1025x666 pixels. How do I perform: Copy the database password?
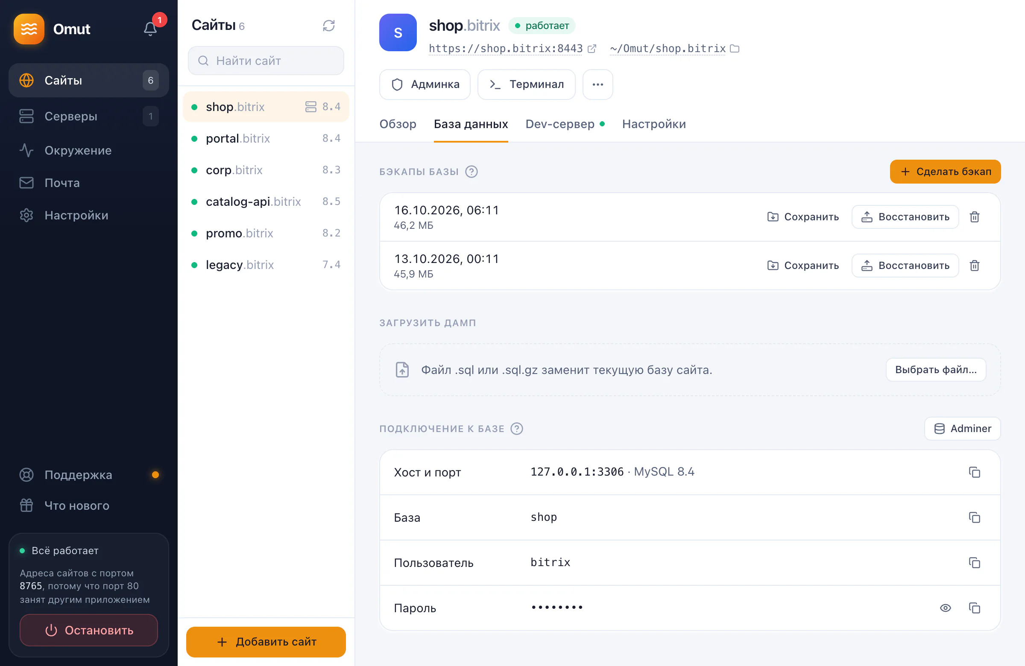point(975,608)
